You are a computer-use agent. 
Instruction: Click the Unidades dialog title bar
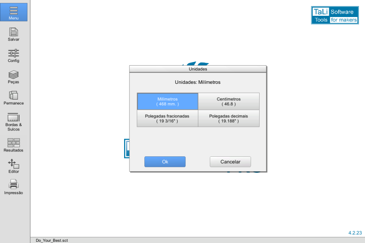(198, 69)
